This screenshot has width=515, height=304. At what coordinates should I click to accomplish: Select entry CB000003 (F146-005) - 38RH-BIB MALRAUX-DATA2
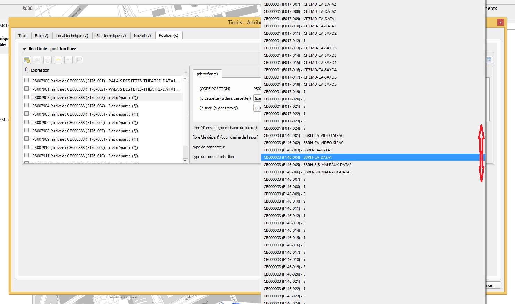(308, 164)
